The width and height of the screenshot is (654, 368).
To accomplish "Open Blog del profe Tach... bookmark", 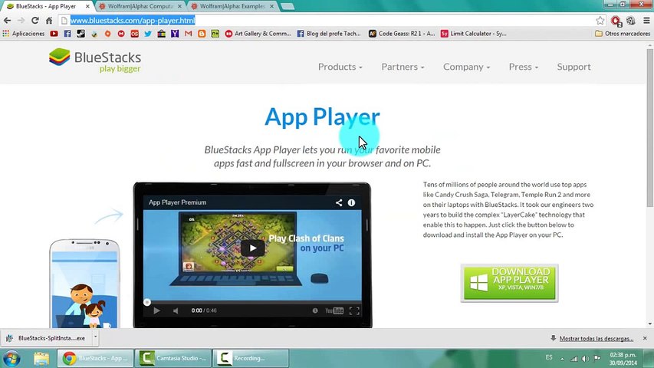I will pos(329,34).
